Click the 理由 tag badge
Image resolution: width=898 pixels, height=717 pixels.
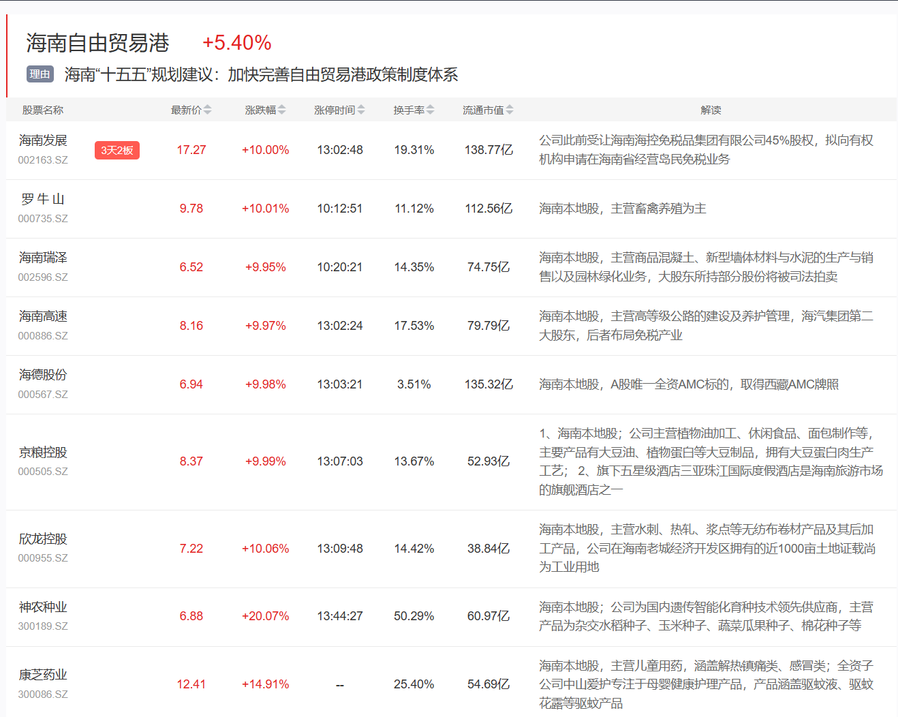coord(40,74)
